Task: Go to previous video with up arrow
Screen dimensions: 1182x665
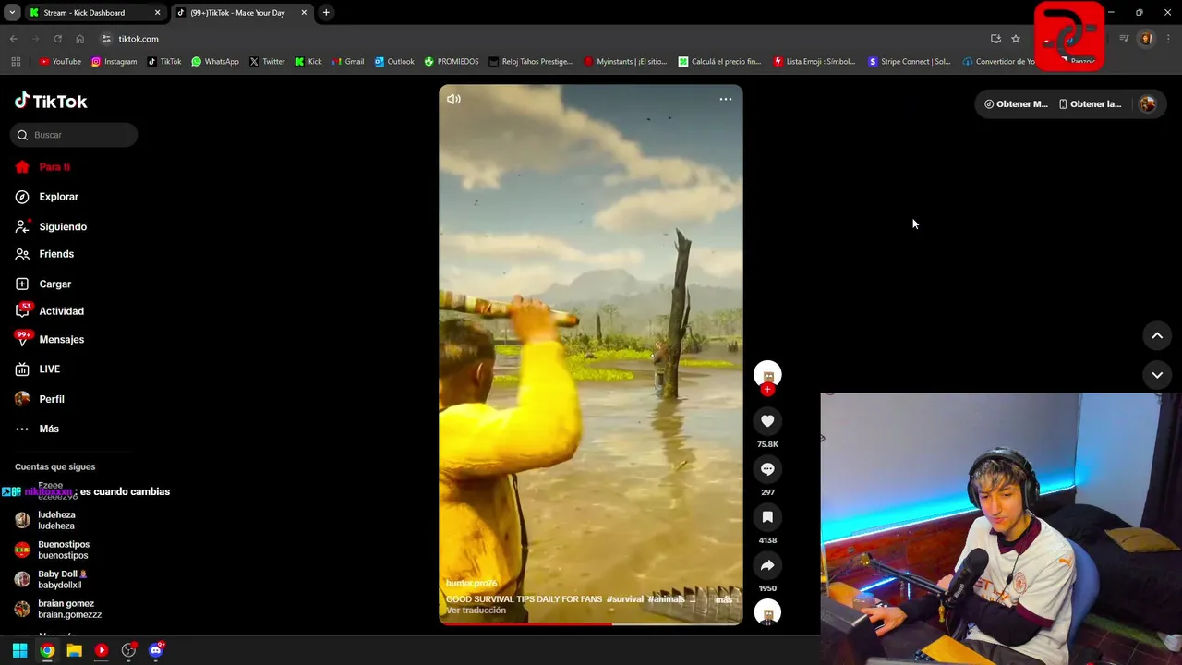Action: click(x=1157, y=336)
